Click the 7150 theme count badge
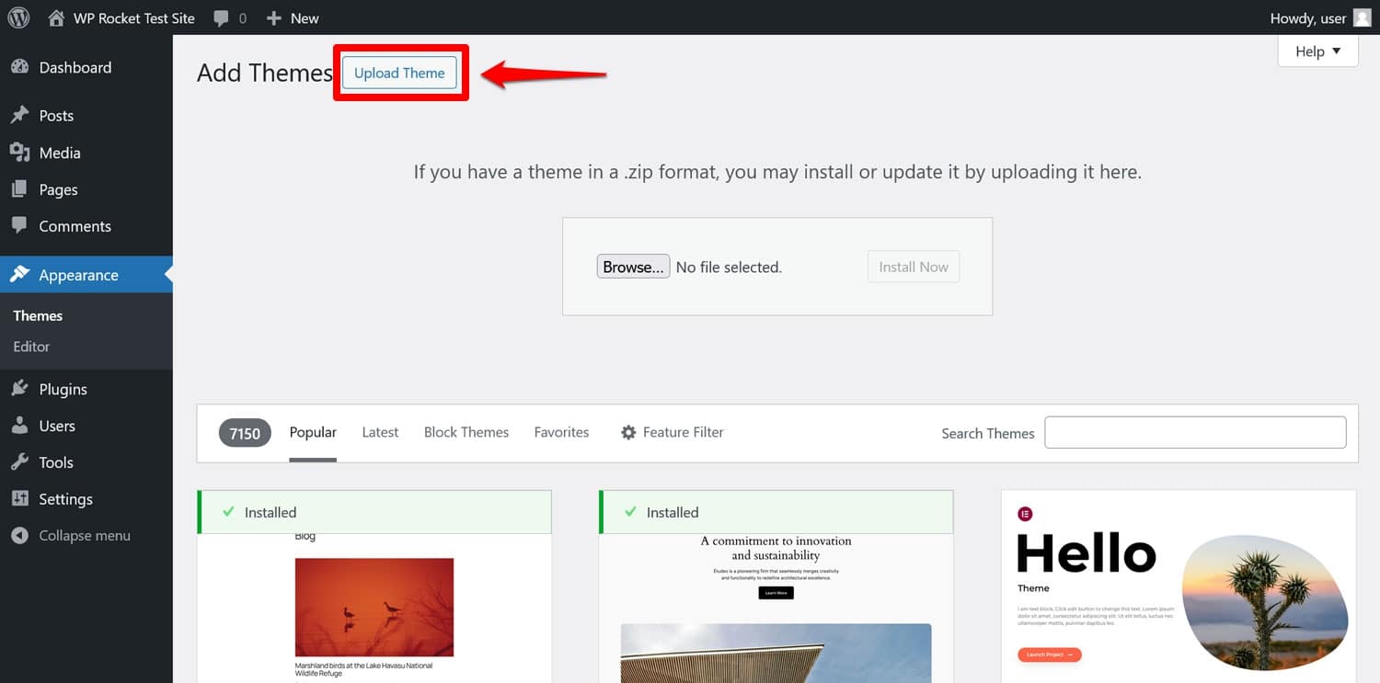Screen dimensions: 1380x683 tap(245, 433)
